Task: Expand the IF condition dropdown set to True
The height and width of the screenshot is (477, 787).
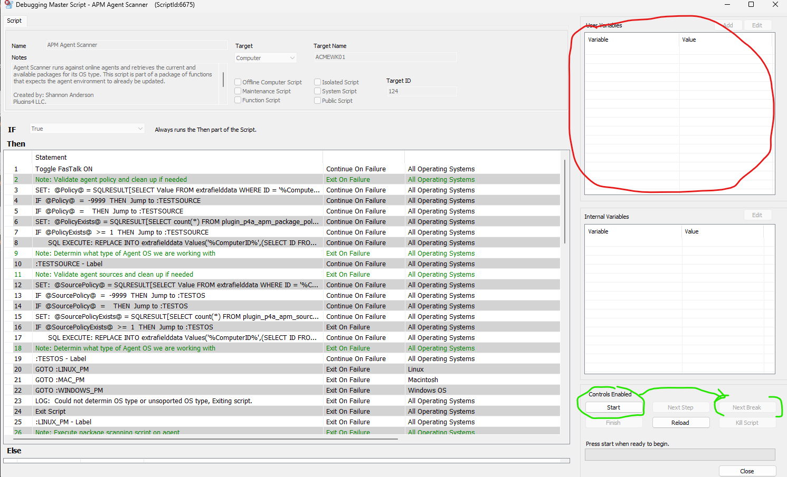Action: [x=87, y=129]
